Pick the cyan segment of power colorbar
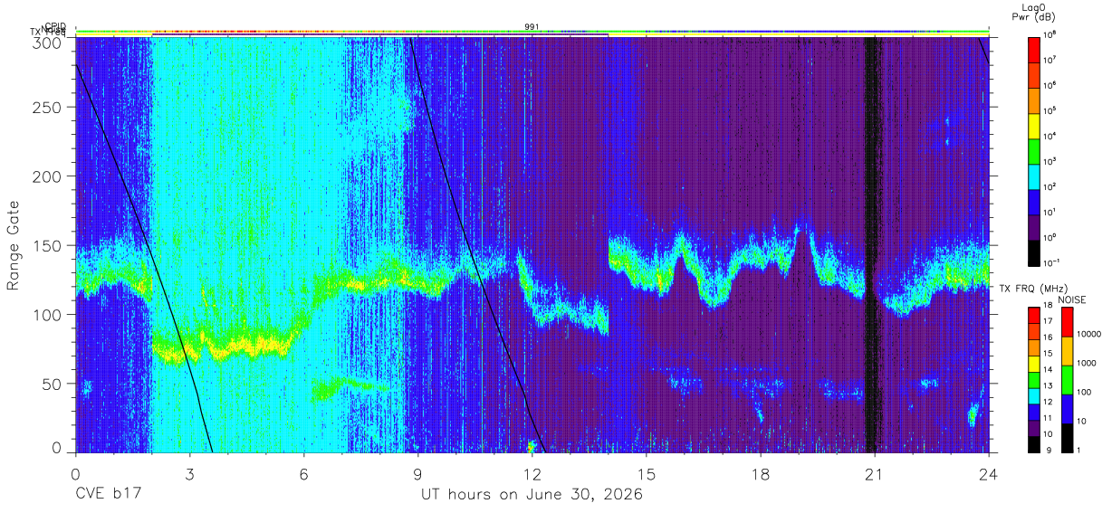The height and width of the screenshot is (513, 1112). point(1034,176)
